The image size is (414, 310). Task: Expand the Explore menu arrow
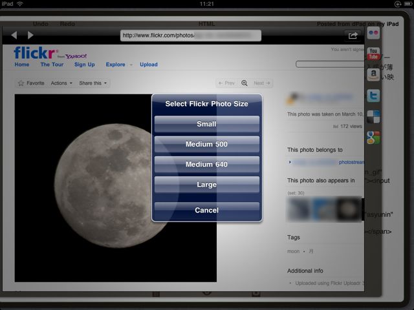131,65
